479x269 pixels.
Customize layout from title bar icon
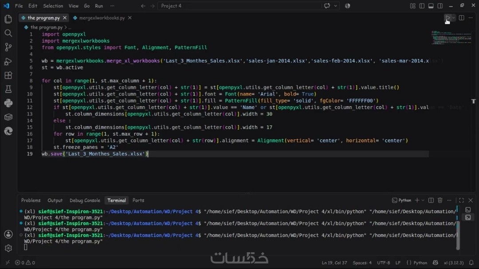click(413, 6)
